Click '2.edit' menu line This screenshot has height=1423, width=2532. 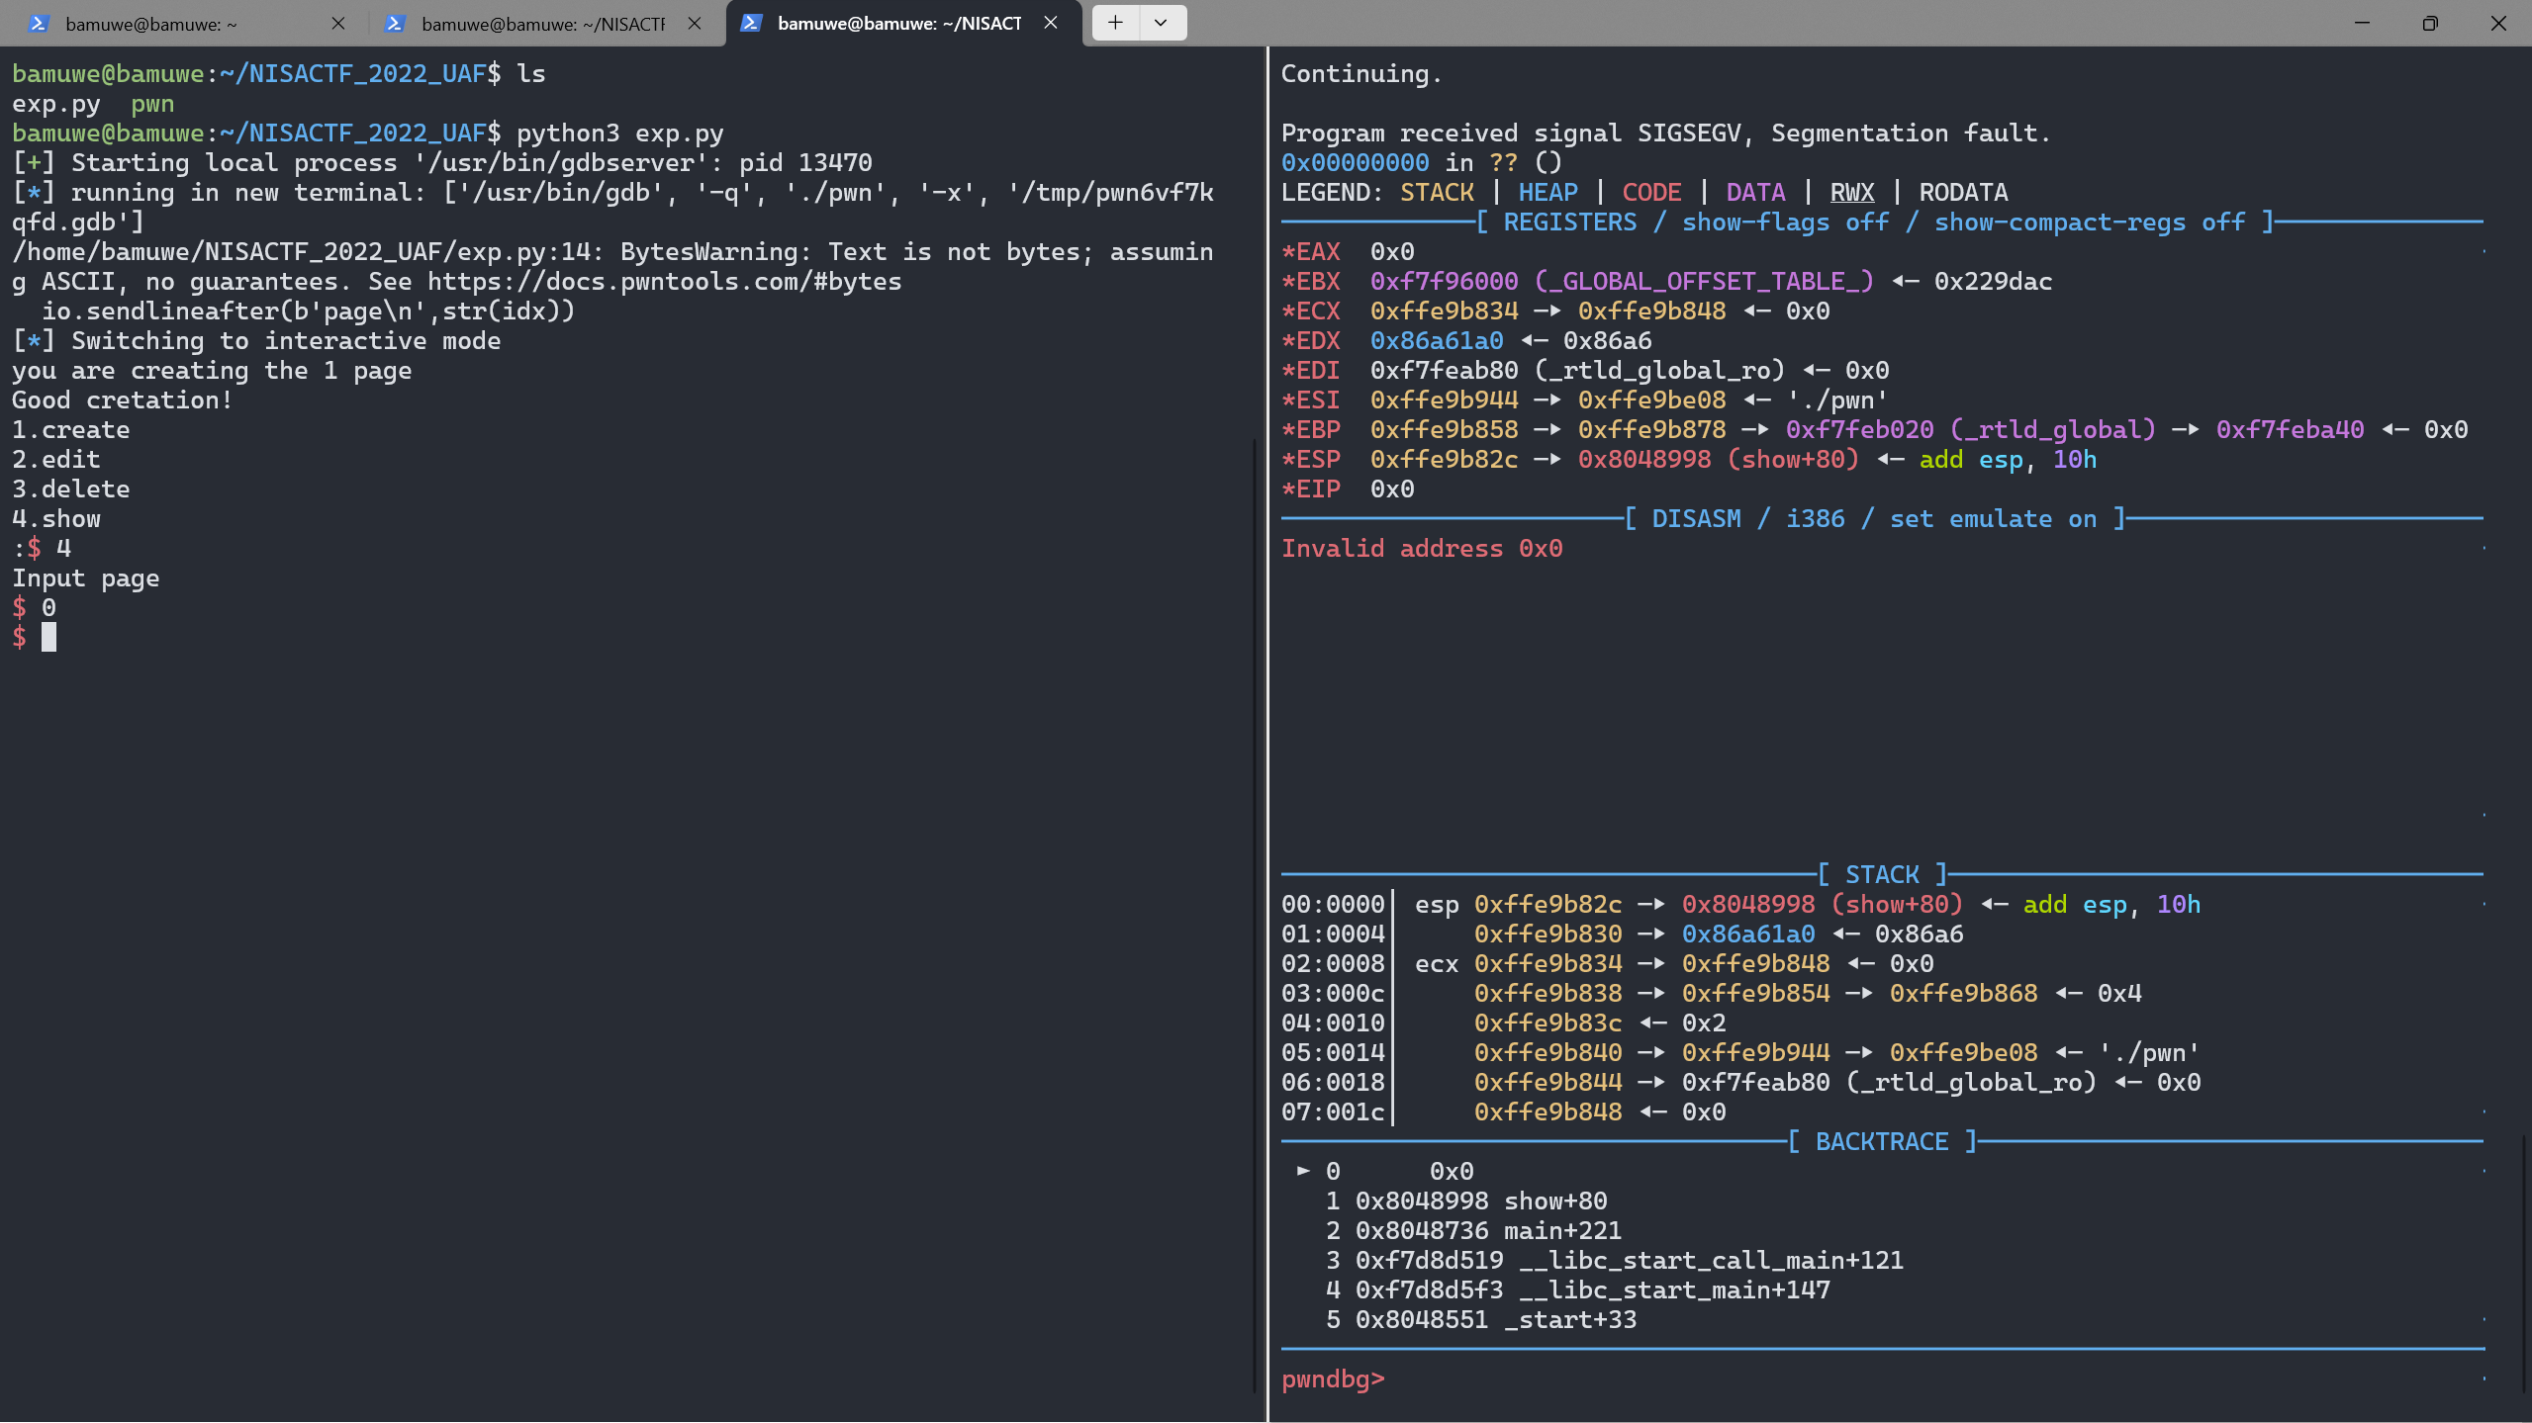[x=56, y=460]
